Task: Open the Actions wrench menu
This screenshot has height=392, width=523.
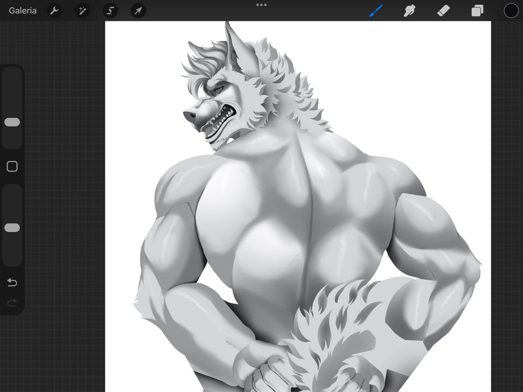Action: (54, 10)
